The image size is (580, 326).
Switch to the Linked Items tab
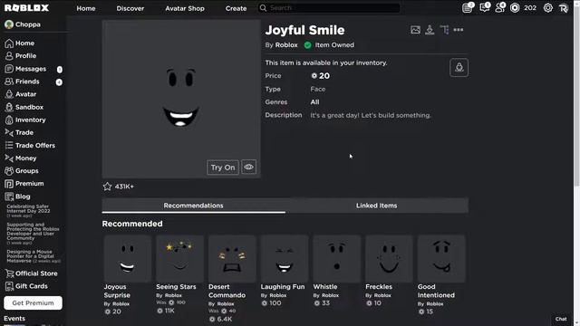(x=377, y=206)
